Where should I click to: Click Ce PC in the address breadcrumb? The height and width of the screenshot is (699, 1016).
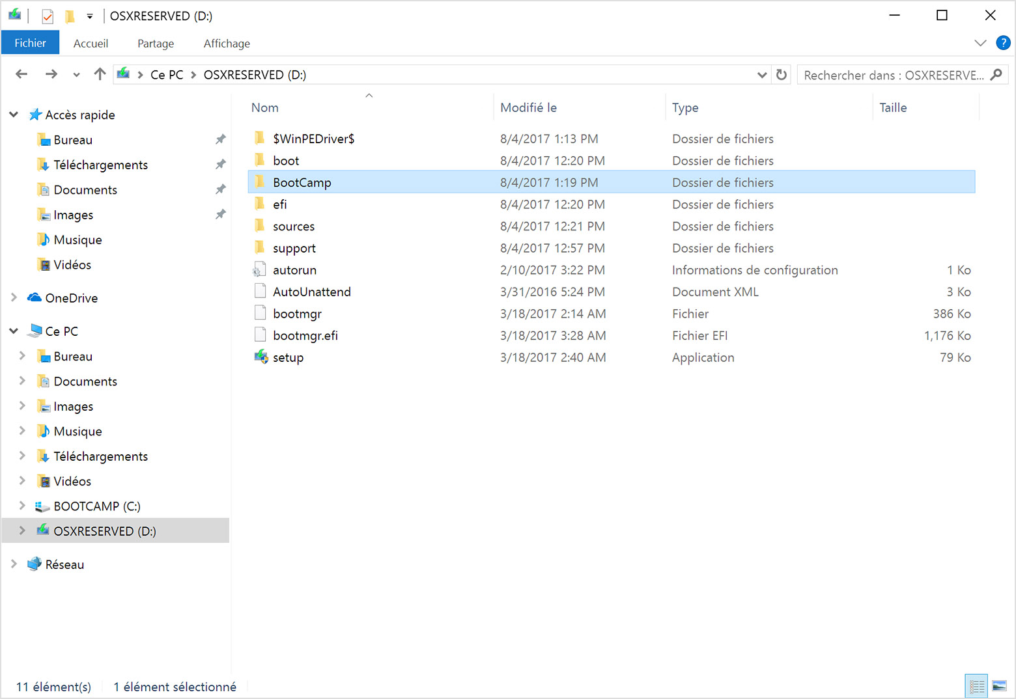coord(167,75)
